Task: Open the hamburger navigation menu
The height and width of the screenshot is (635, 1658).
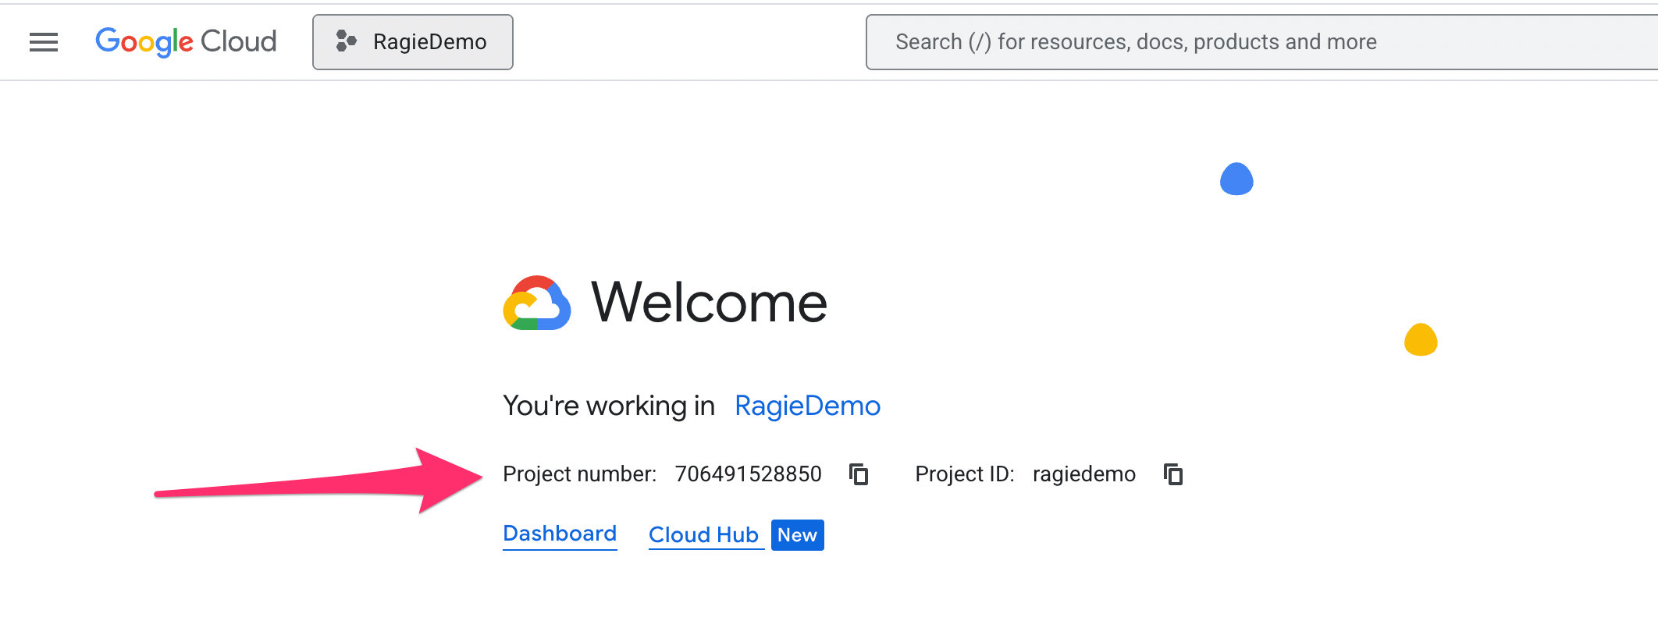Action: click(x=44, y=42)
